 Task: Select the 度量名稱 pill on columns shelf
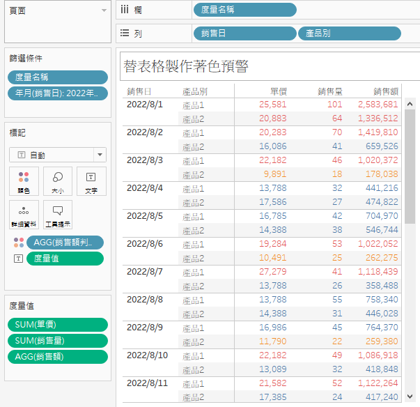click(244, 10)
